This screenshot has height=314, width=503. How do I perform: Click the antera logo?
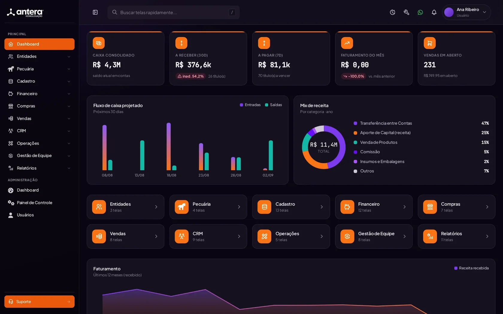coord(25,12)
